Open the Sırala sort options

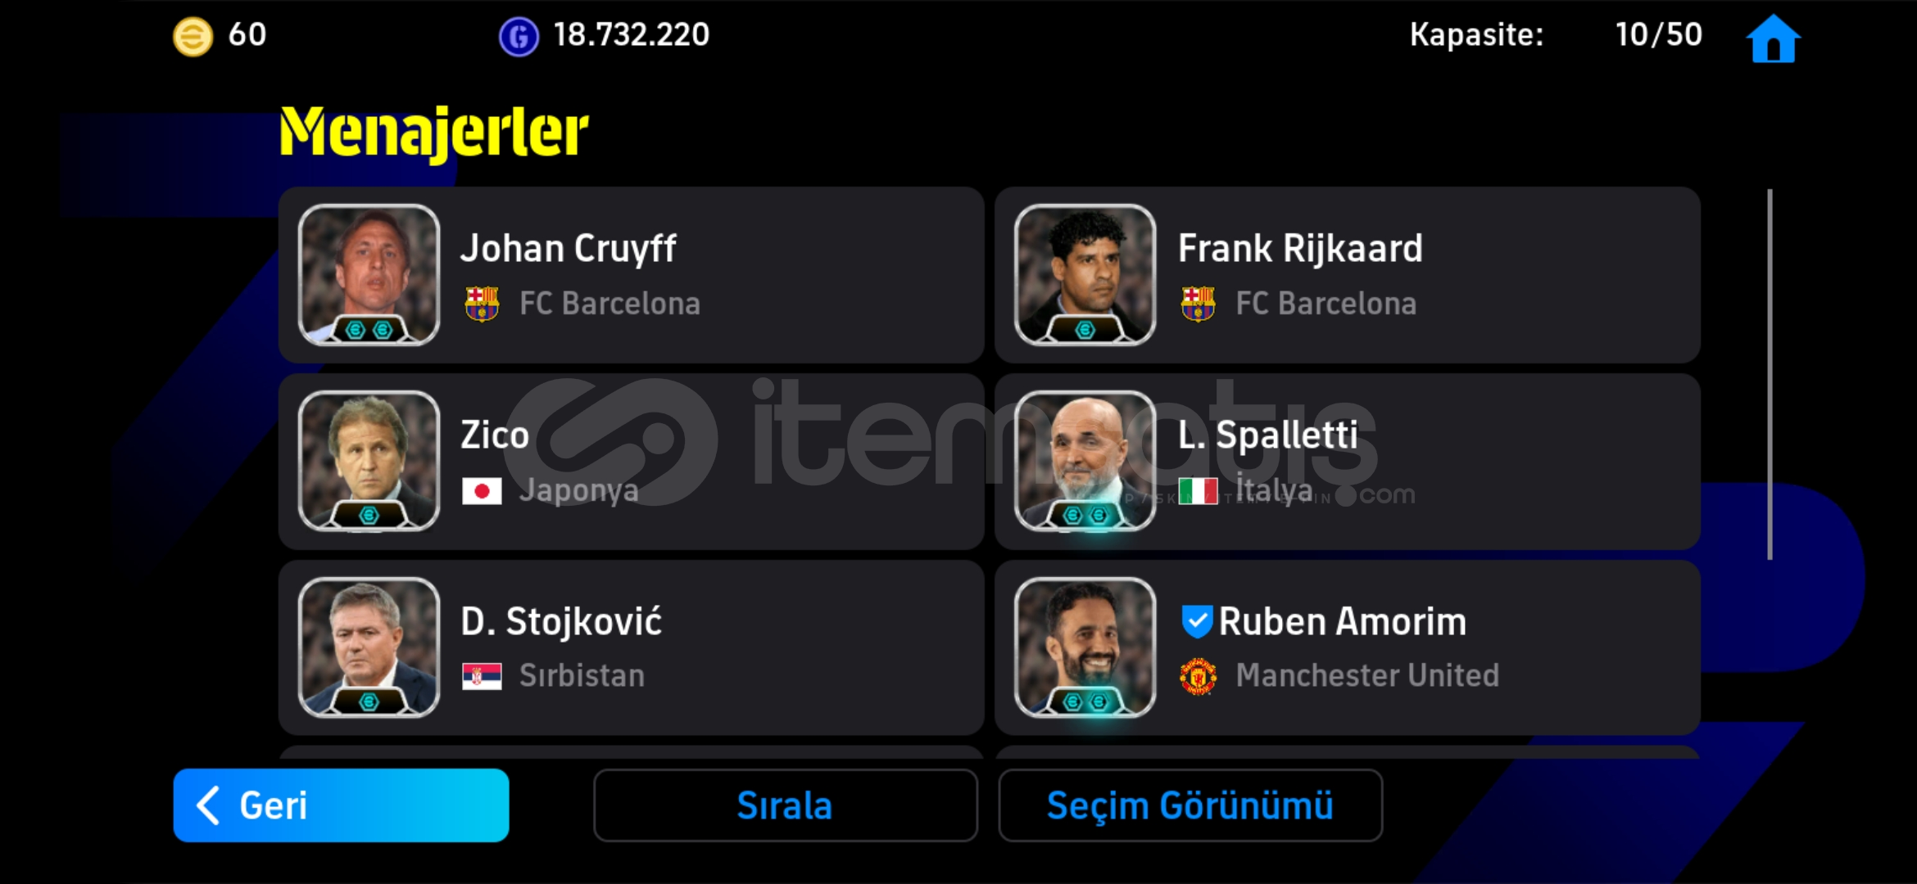(x=785, y=805)
